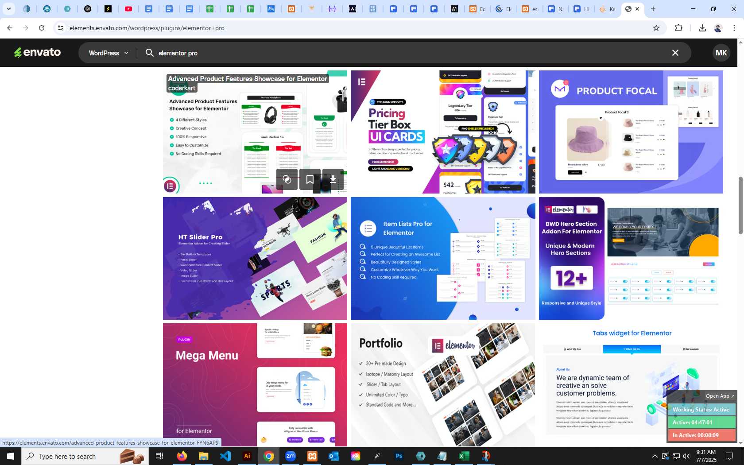This screenshot has height=465, width=744.
Task: Open Adobe Illustrator from the taskbar
Action: pos(247,456)
